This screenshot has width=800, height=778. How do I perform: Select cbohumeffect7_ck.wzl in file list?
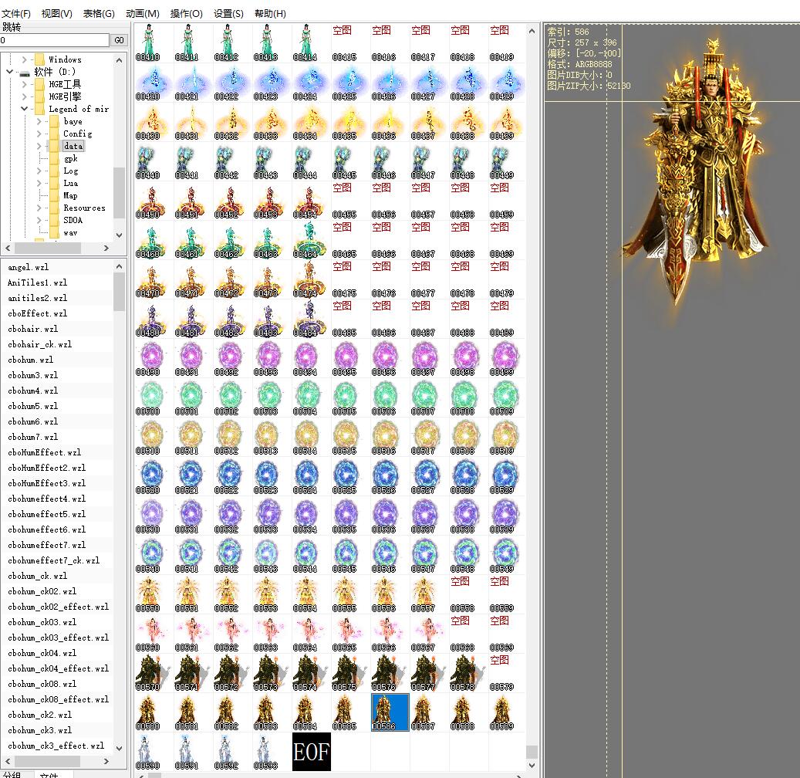pos(53,560)
